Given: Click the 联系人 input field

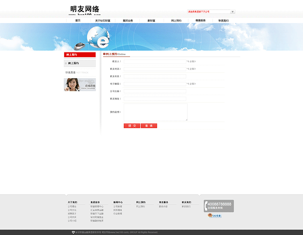Looking at the screenshot, I should click(155, 61).
